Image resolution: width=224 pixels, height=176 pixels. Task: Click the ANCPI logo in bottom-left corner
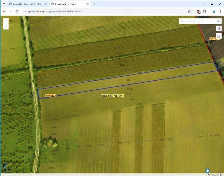(x=7, y=167)
